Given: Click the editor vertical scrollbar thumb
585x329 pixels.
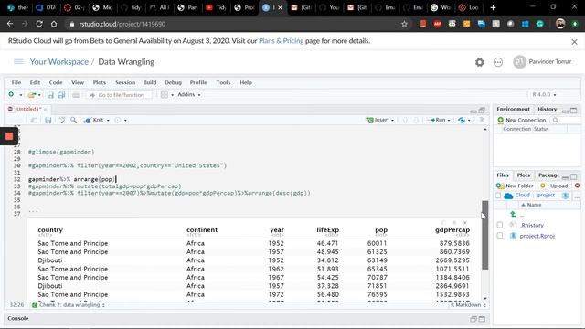Looking at the screenshot, I should point(485,235).
